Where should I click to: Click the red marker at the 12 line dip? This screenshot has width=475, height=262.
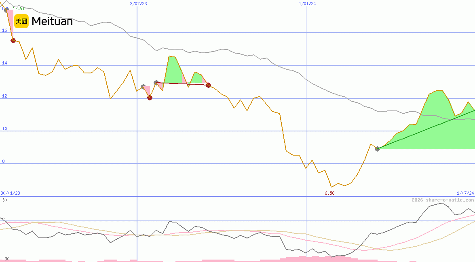(150, 98)
